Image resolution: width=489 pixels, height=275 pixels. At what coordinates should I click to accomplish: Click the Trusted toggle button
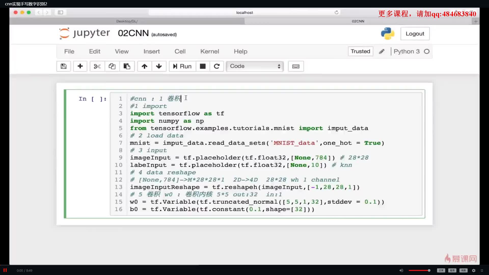360,51
